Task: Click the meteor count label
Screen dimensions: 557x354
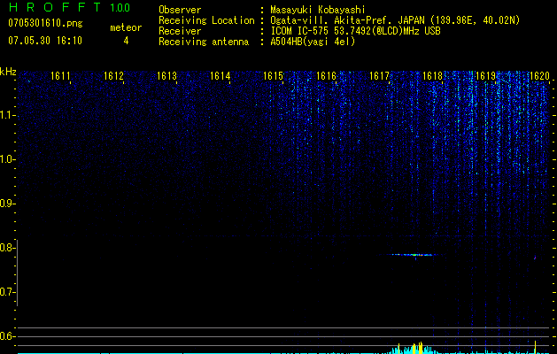Action: 126,27
